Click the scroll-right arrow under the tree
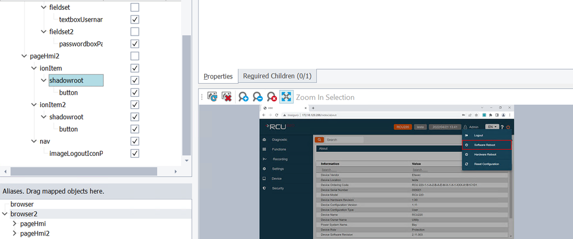Image resolution: width=573 pixels, height=239 pixels. click(x=176, y=171)
